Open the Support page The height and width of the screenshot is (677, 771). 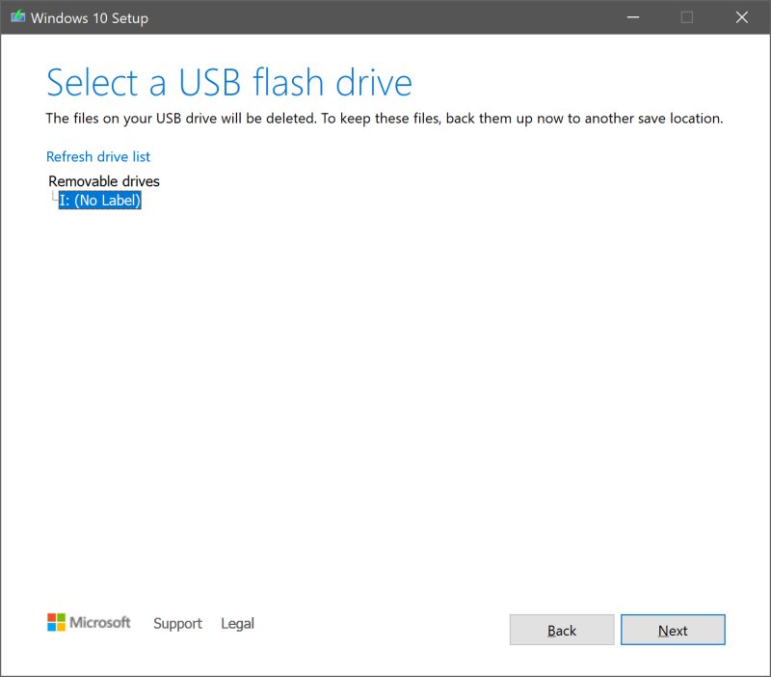(x=177, y=624)
